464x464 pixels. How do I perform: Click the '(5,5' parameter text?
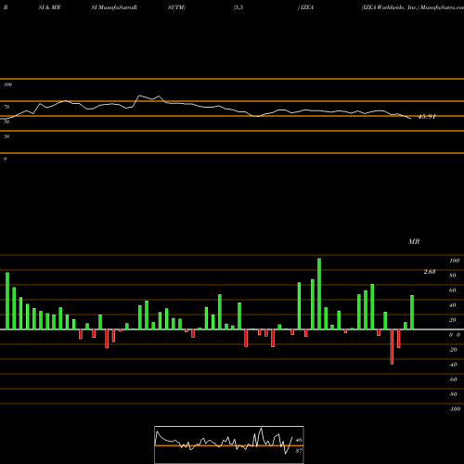pyautogui.click(x=238, y=7)
